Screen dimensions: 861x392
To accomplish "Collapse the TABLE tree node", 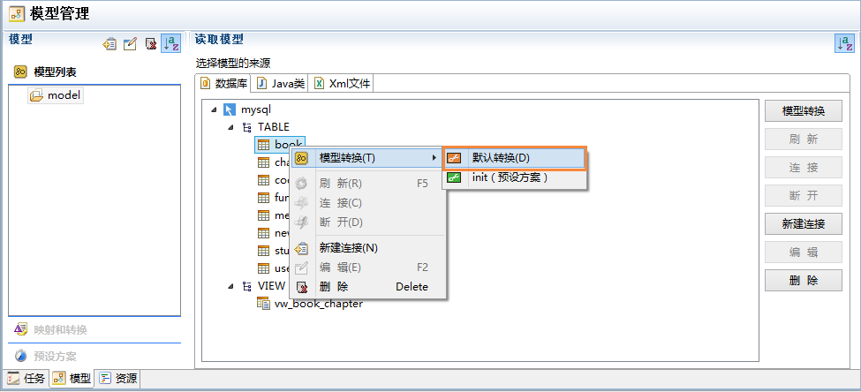I will coord(231,127).
